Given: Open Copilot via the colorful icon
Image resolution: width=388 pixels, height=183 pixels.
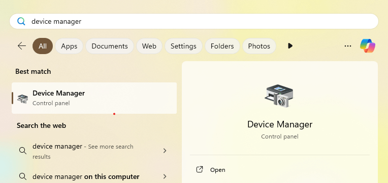Looking at the screenshot, I should pos(368,46).
